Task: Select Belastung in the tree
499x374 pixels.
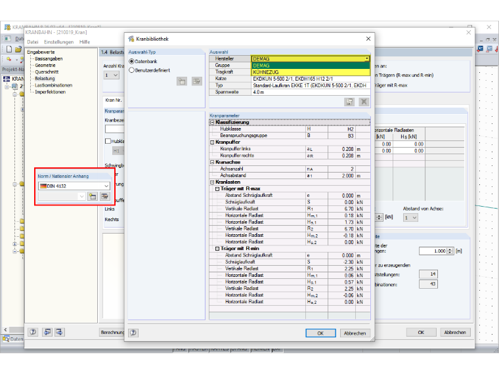Action: 45,79
